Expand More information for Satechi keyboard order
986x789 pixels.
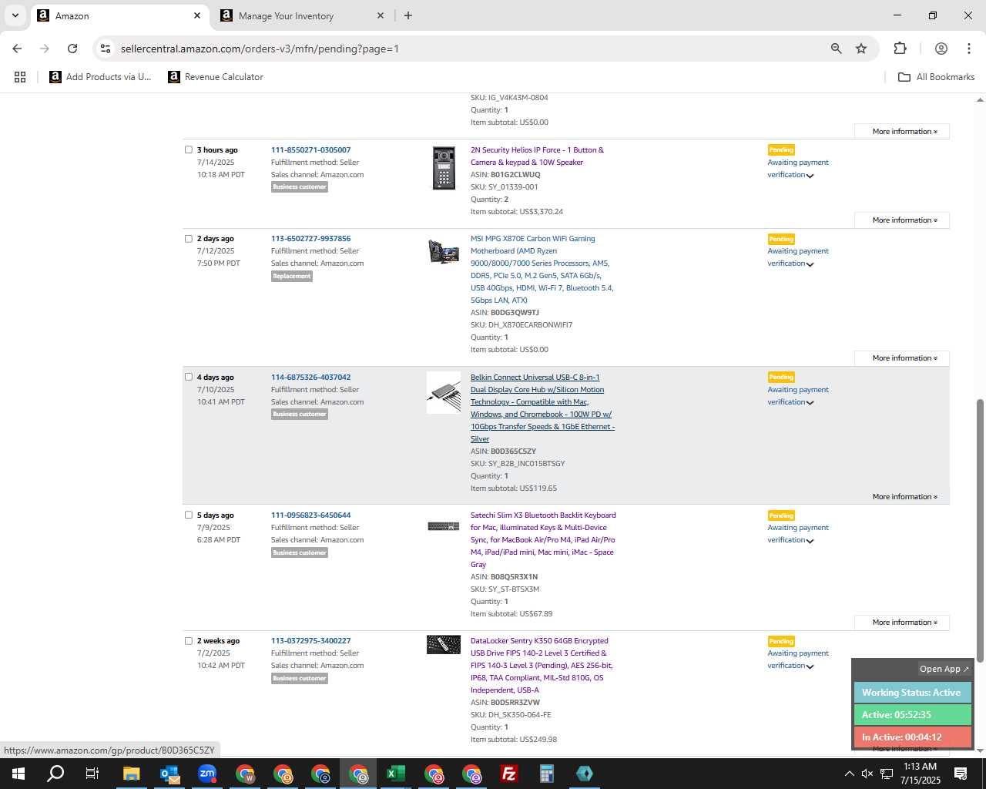pyautogui.click(x=902, y=623)
